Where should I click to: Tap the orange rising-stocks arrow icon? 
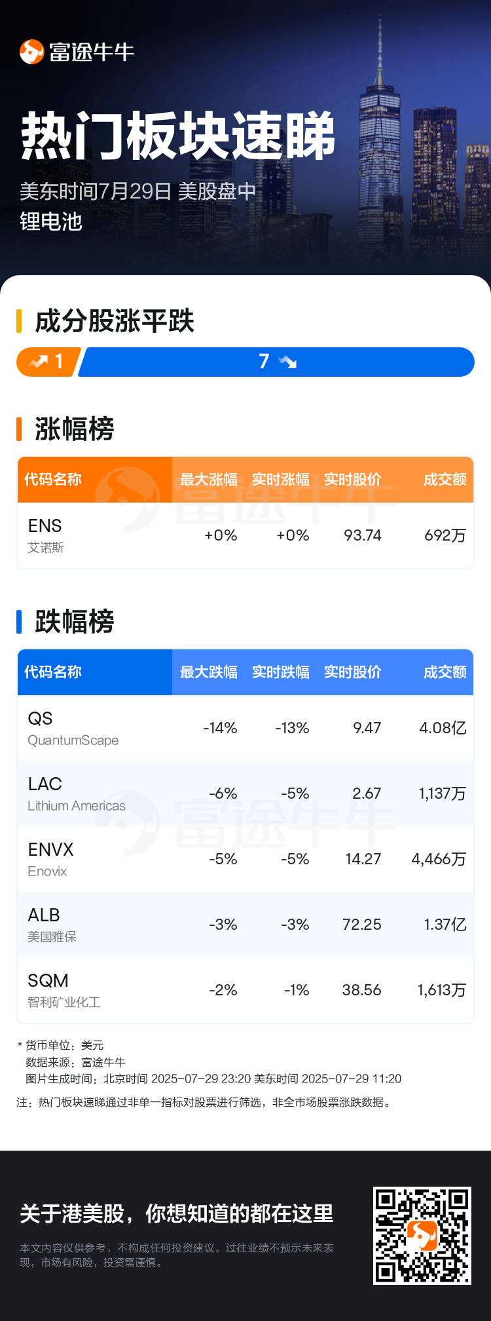[x=39, y=361]
